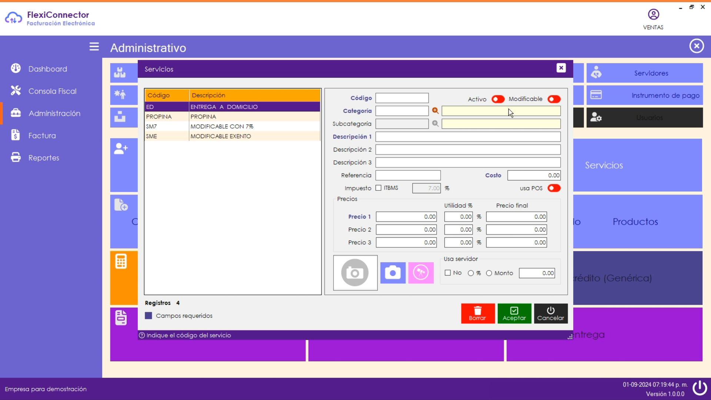The image size is (711, 400).
Task: Check the Usa servidor No checkbox
Action: [448, 273]
